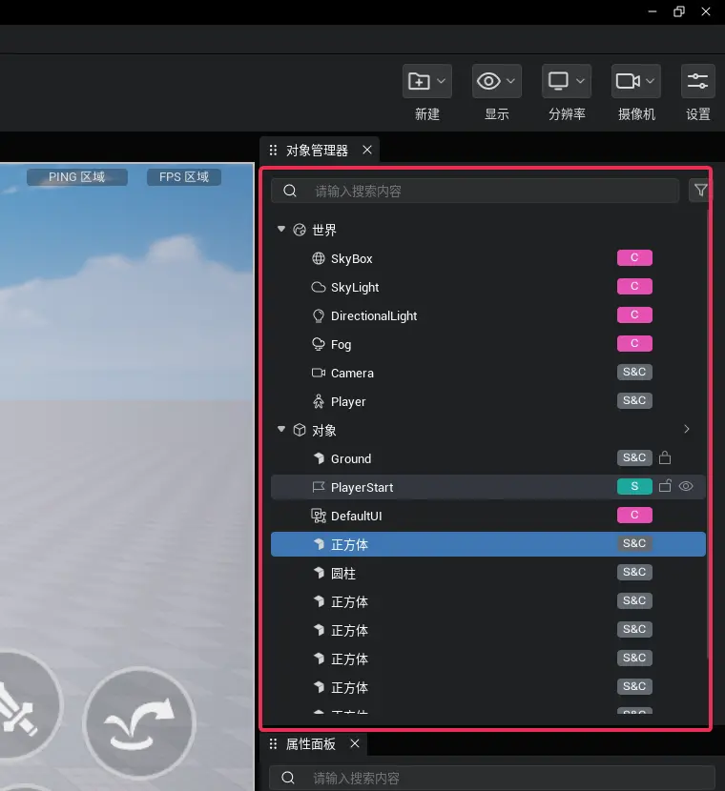This screenshot has height=791, width=725.
Task: Click the Fog cloud icon
Action: [318, 344]
